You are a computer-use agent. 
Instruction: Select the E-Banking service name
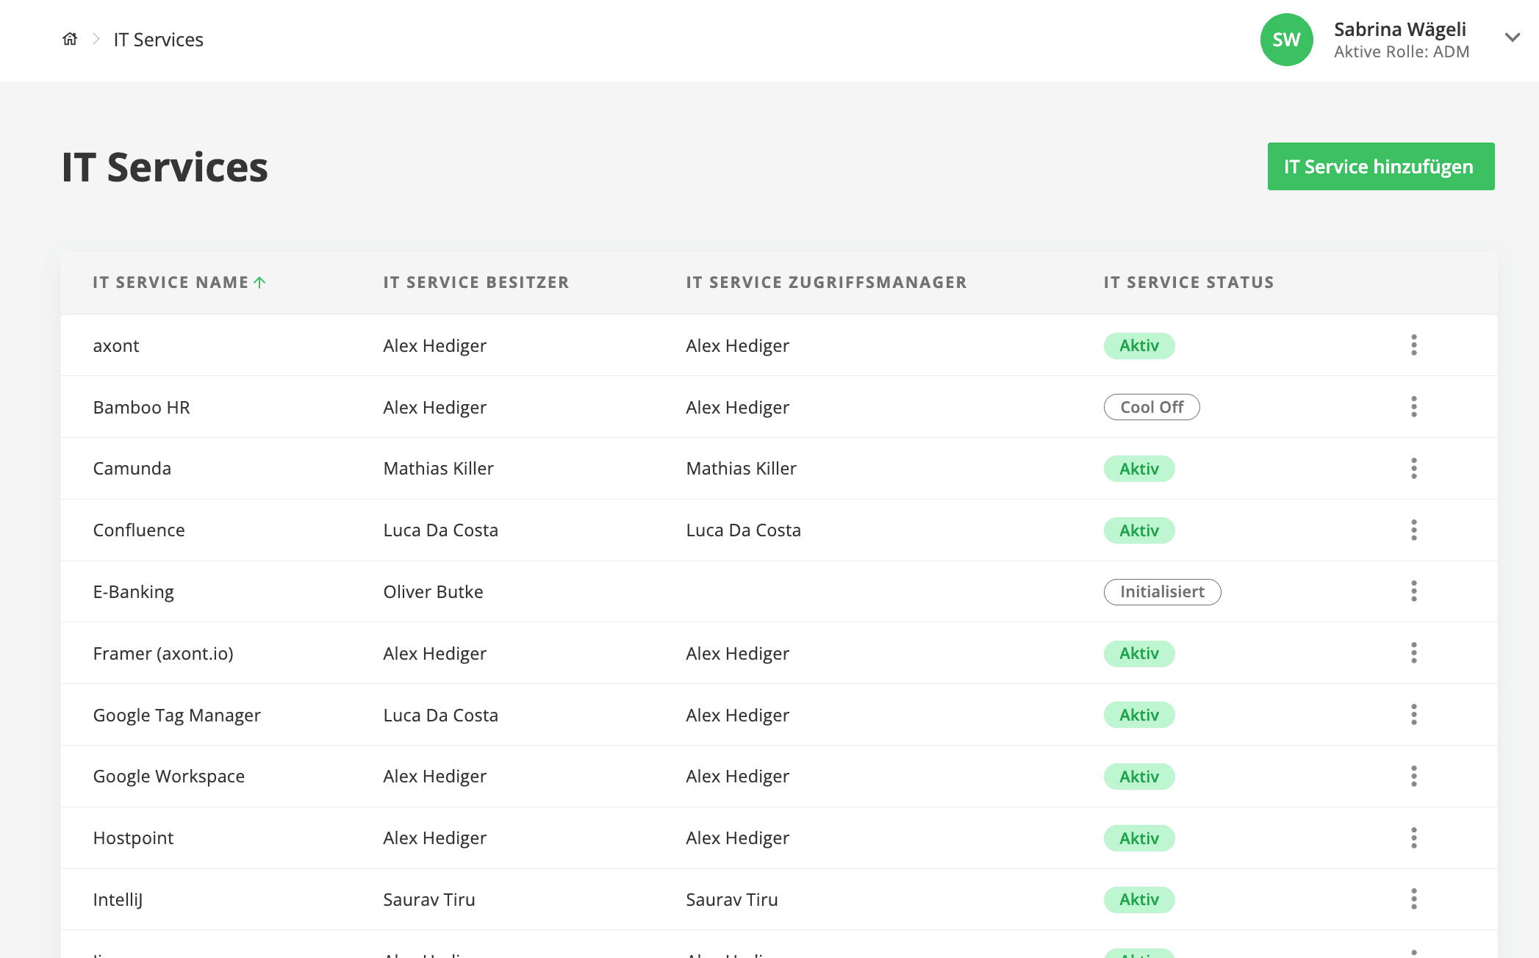pos(133,592)
